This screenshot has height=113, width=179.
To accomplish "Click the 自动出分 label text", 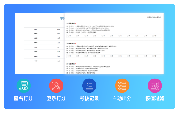I will click(122, 98).
